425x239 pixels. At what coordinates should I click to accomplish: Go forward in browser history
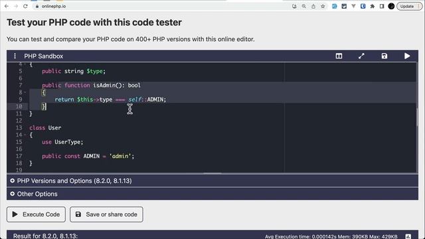tap(16, 6)
